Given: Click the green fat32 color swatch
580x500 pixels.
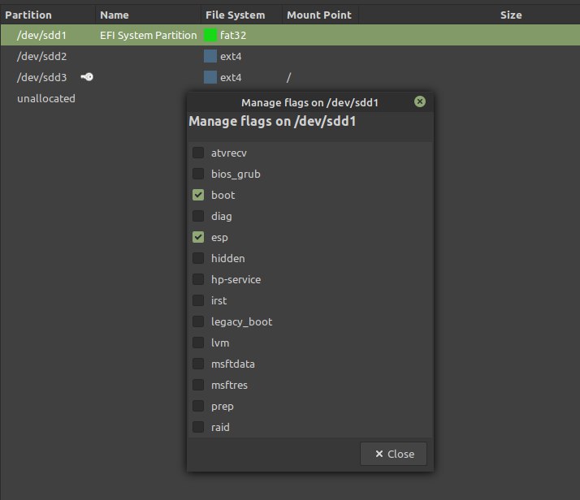Looking at the screenshot, I should point(210,35).
